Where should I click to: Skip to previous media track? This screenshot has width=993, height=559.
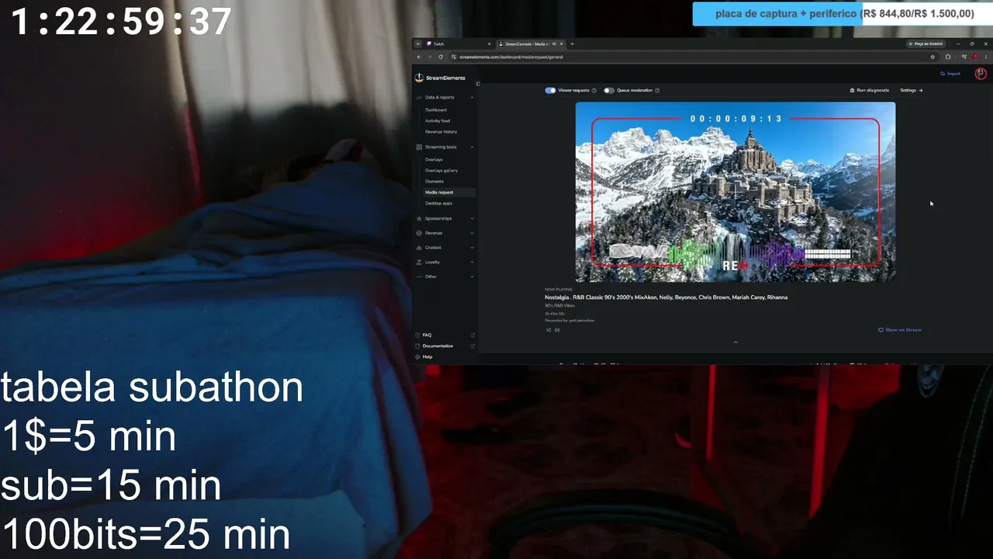point(548,330)
